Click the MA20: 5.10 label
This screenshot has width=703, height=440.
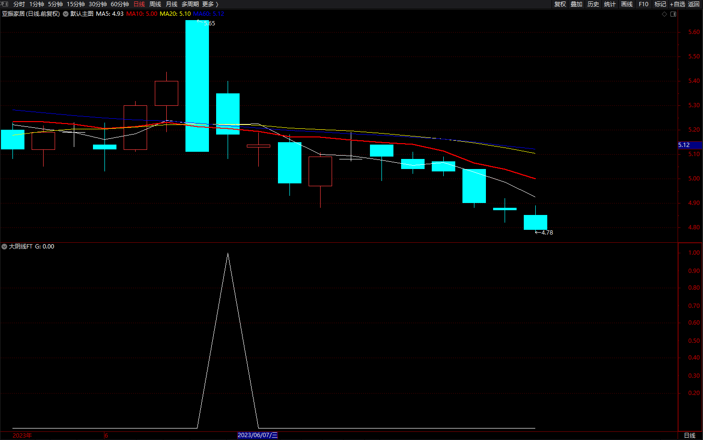[x=175, y=14]
